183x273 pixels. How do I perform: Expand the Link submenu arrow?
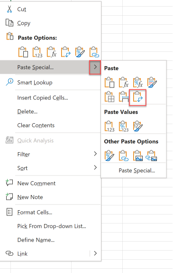[x=95, y=253]
